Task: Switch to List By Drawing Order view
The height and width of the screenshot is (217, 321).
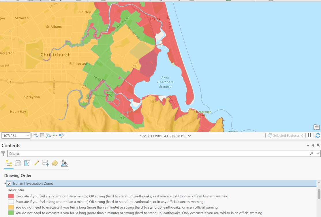Action: [x=9, y=163]
